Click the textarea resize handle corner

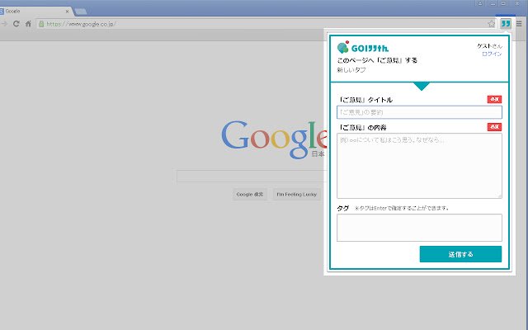[x=499, y=196]
